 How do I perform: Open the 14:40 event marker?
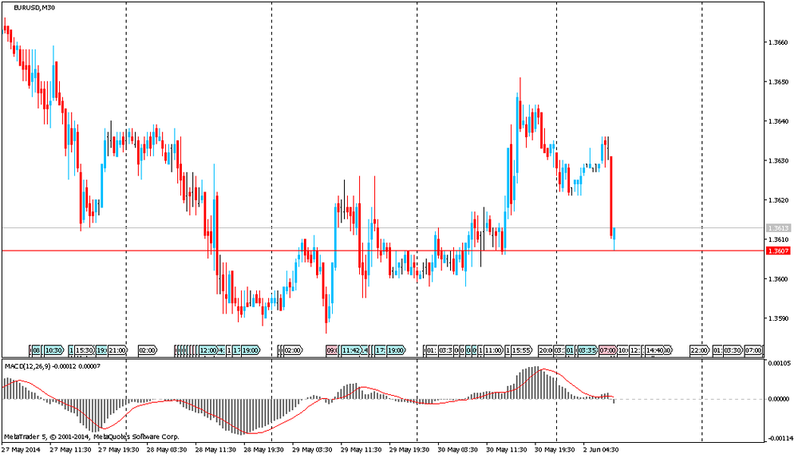pyautogui.click(x=657, y=350)
